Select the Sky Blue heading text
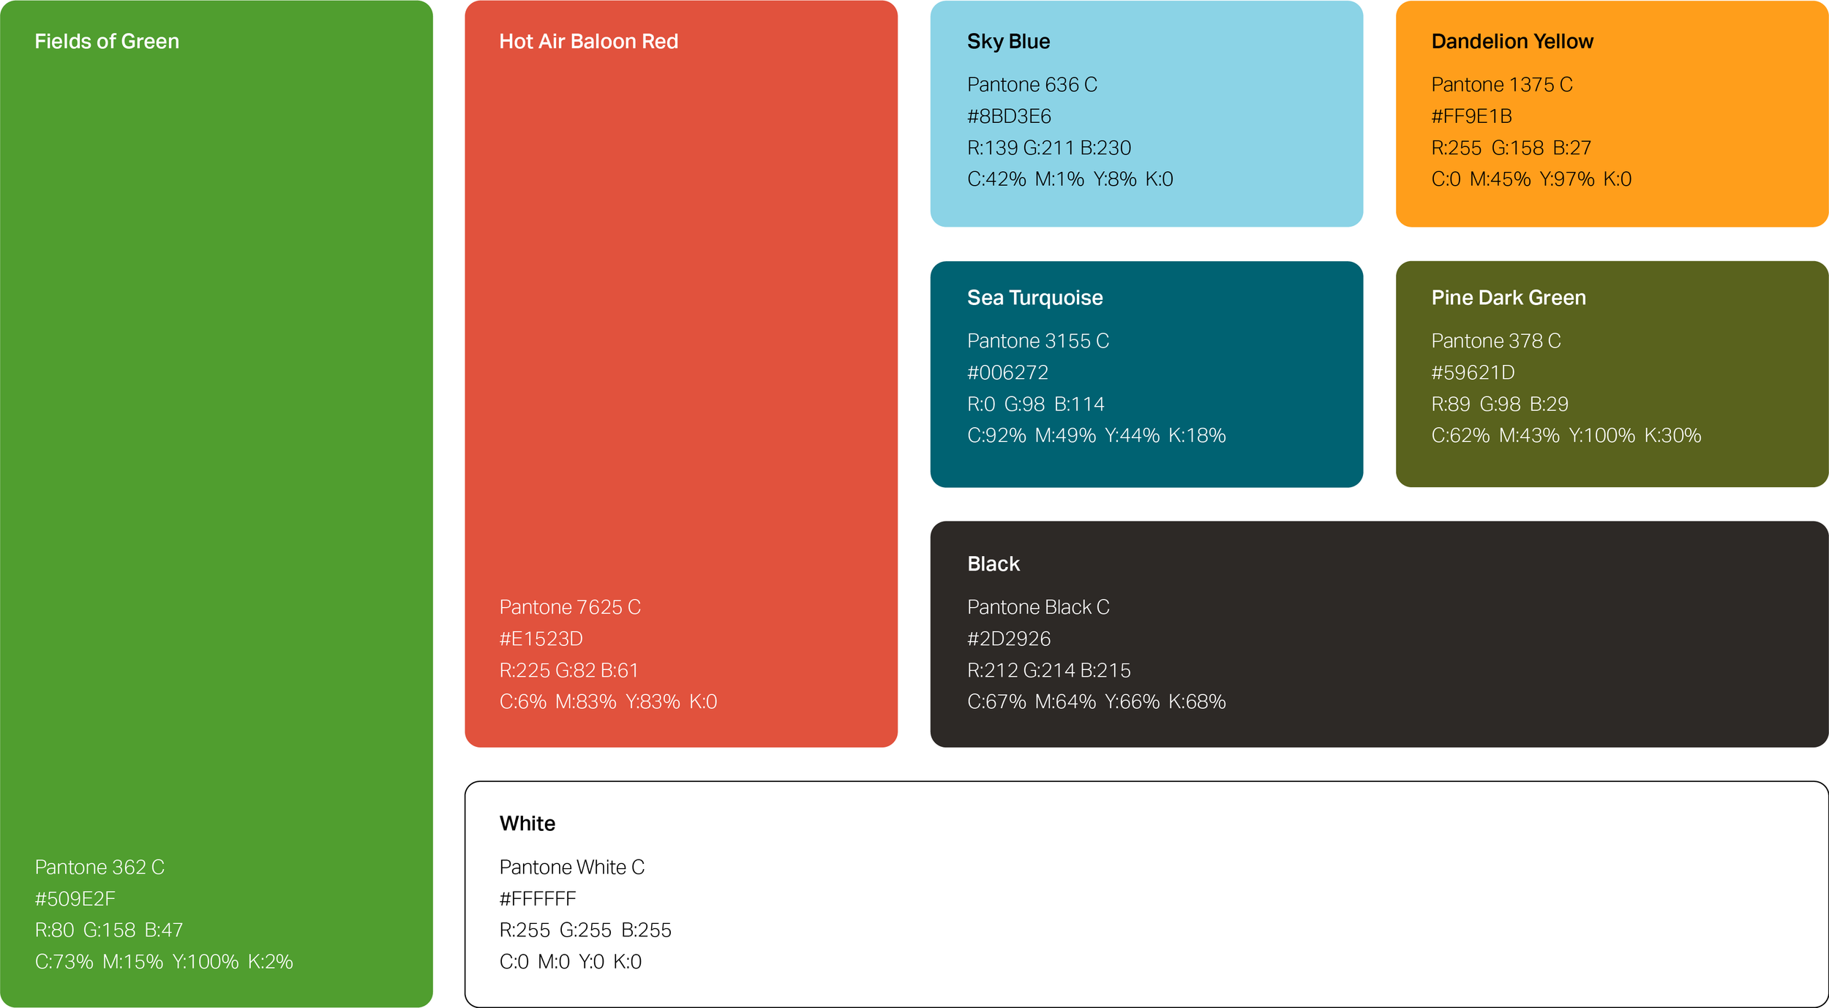 (1008, 42)
